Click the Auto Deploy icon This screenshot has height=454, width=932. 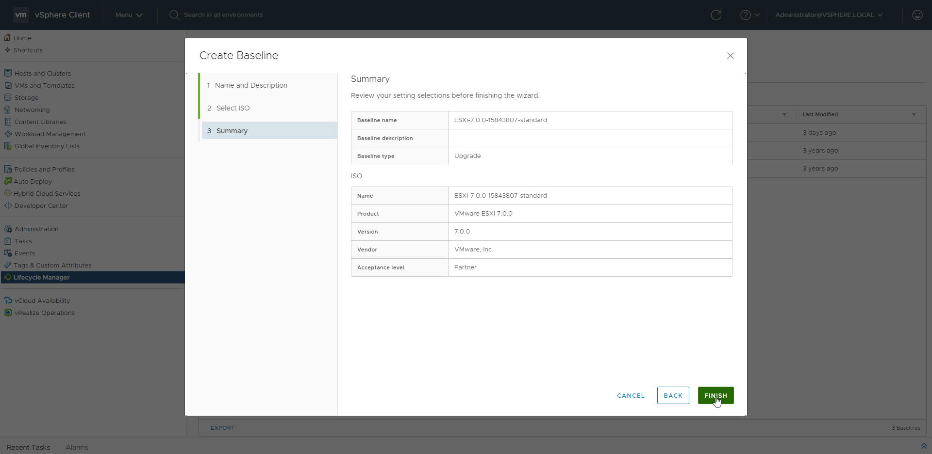coord(8,181)
